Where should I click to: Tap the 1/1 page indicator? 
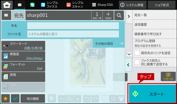pyautogui.click(x=120, y=77)
